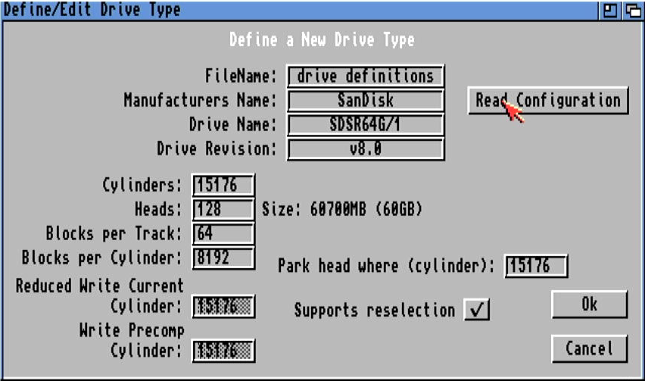The image size is (645, 381).
Task: Click the window depth gadget in title bar
Action: coord(630,10)
